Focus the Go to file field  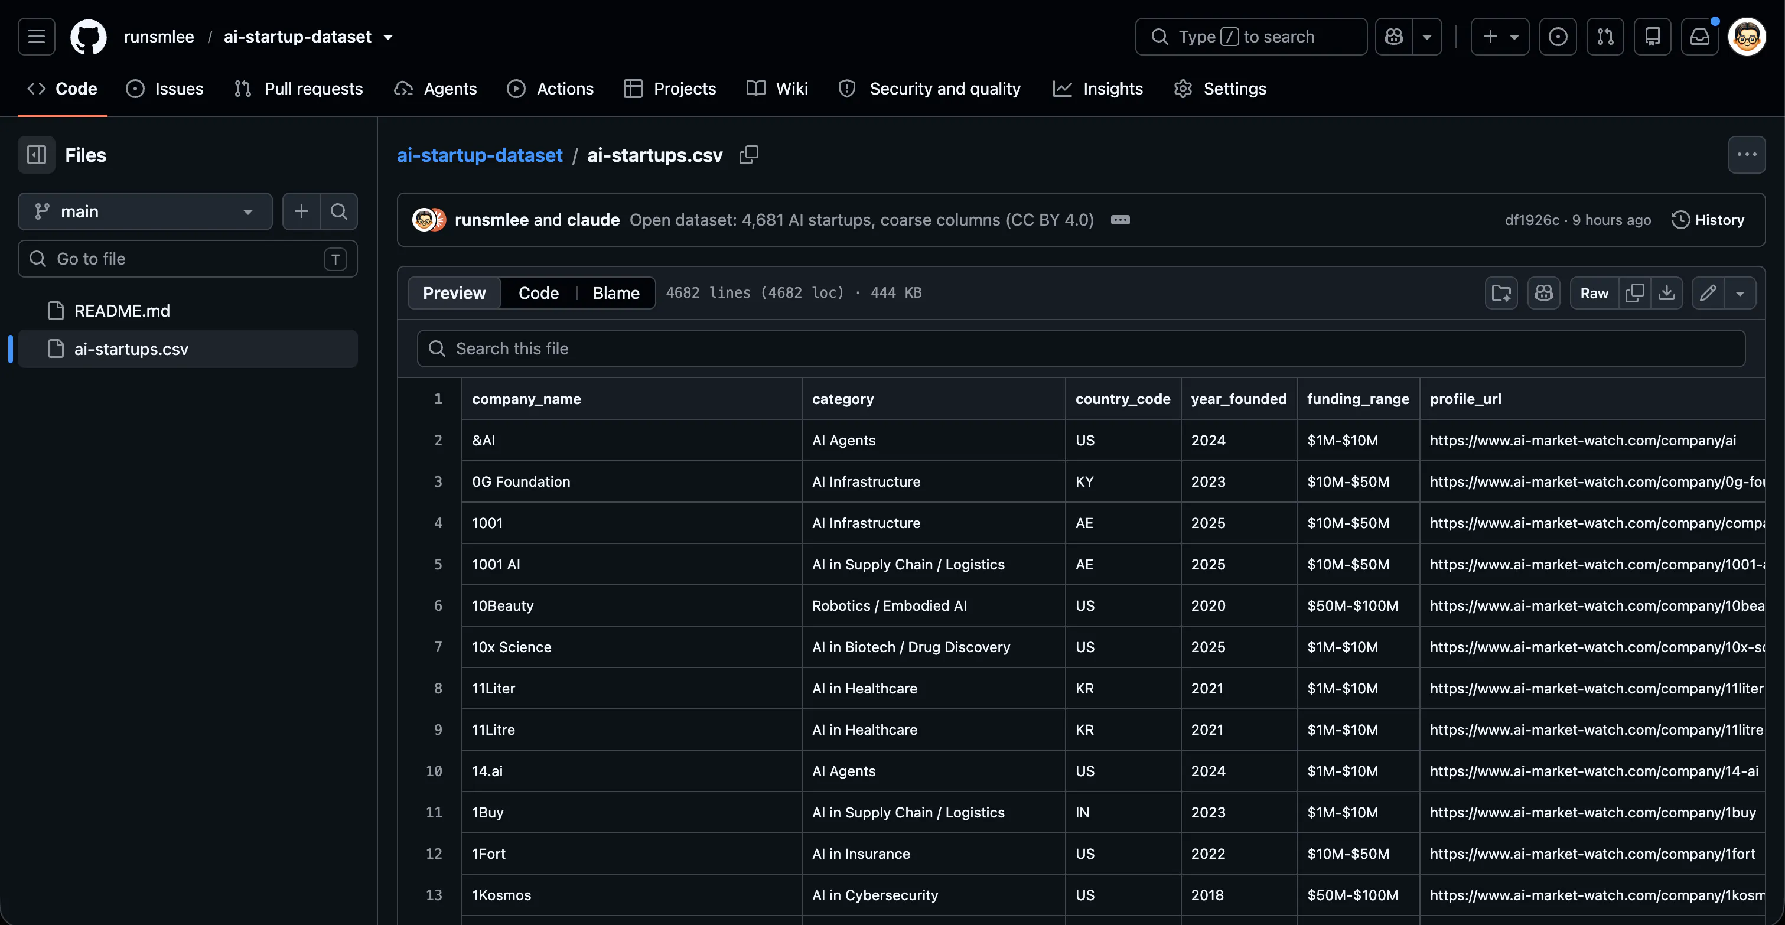coord(188,259)
